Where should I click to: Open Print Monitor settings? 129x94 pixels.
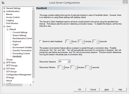(12, 23)
